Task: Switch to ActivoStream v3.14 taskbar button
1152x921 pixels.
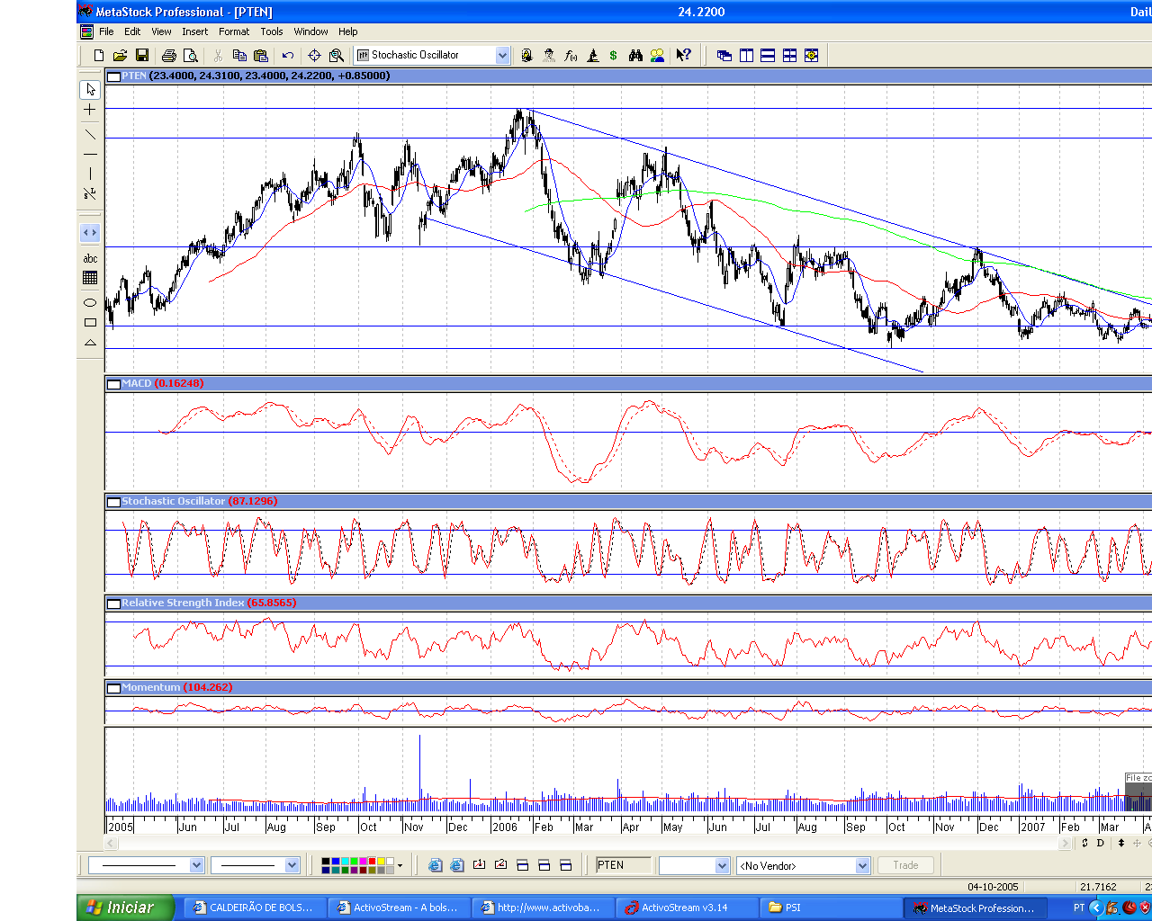Action: 684,908
